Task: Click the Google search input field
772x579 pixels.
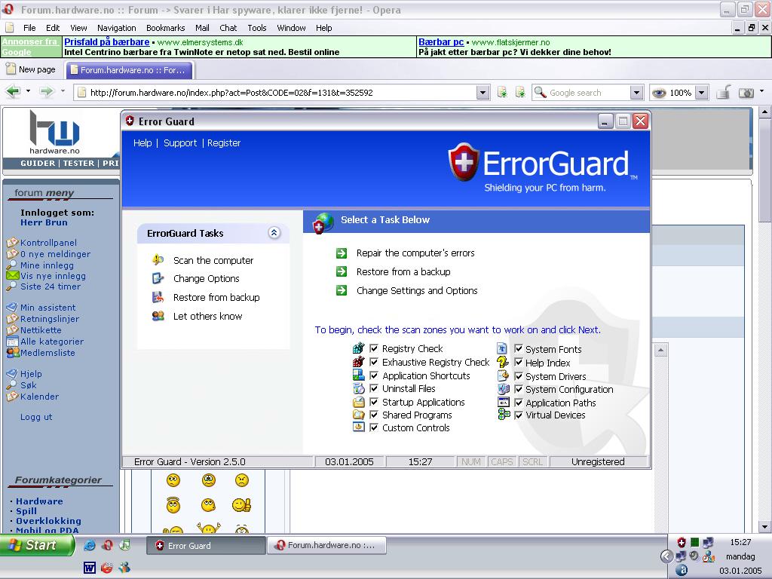Action: click(589, 93)
